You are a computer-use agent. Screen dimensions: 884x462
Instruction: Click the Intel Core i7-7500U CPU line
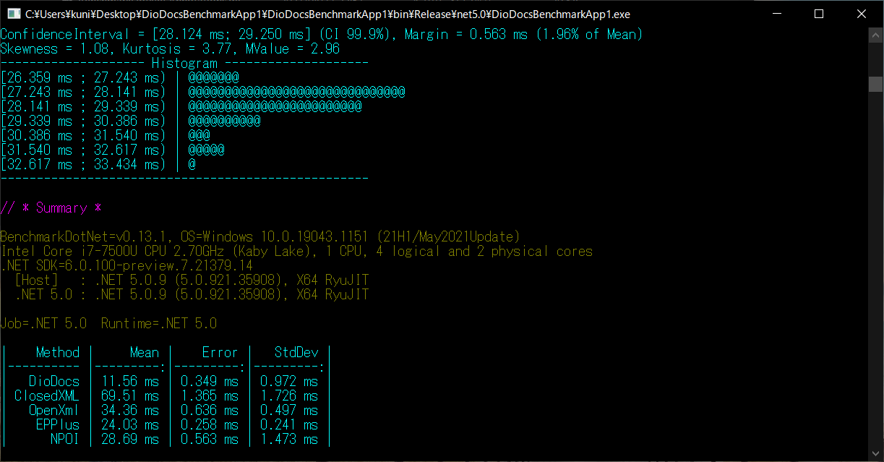tap(296, 251)
